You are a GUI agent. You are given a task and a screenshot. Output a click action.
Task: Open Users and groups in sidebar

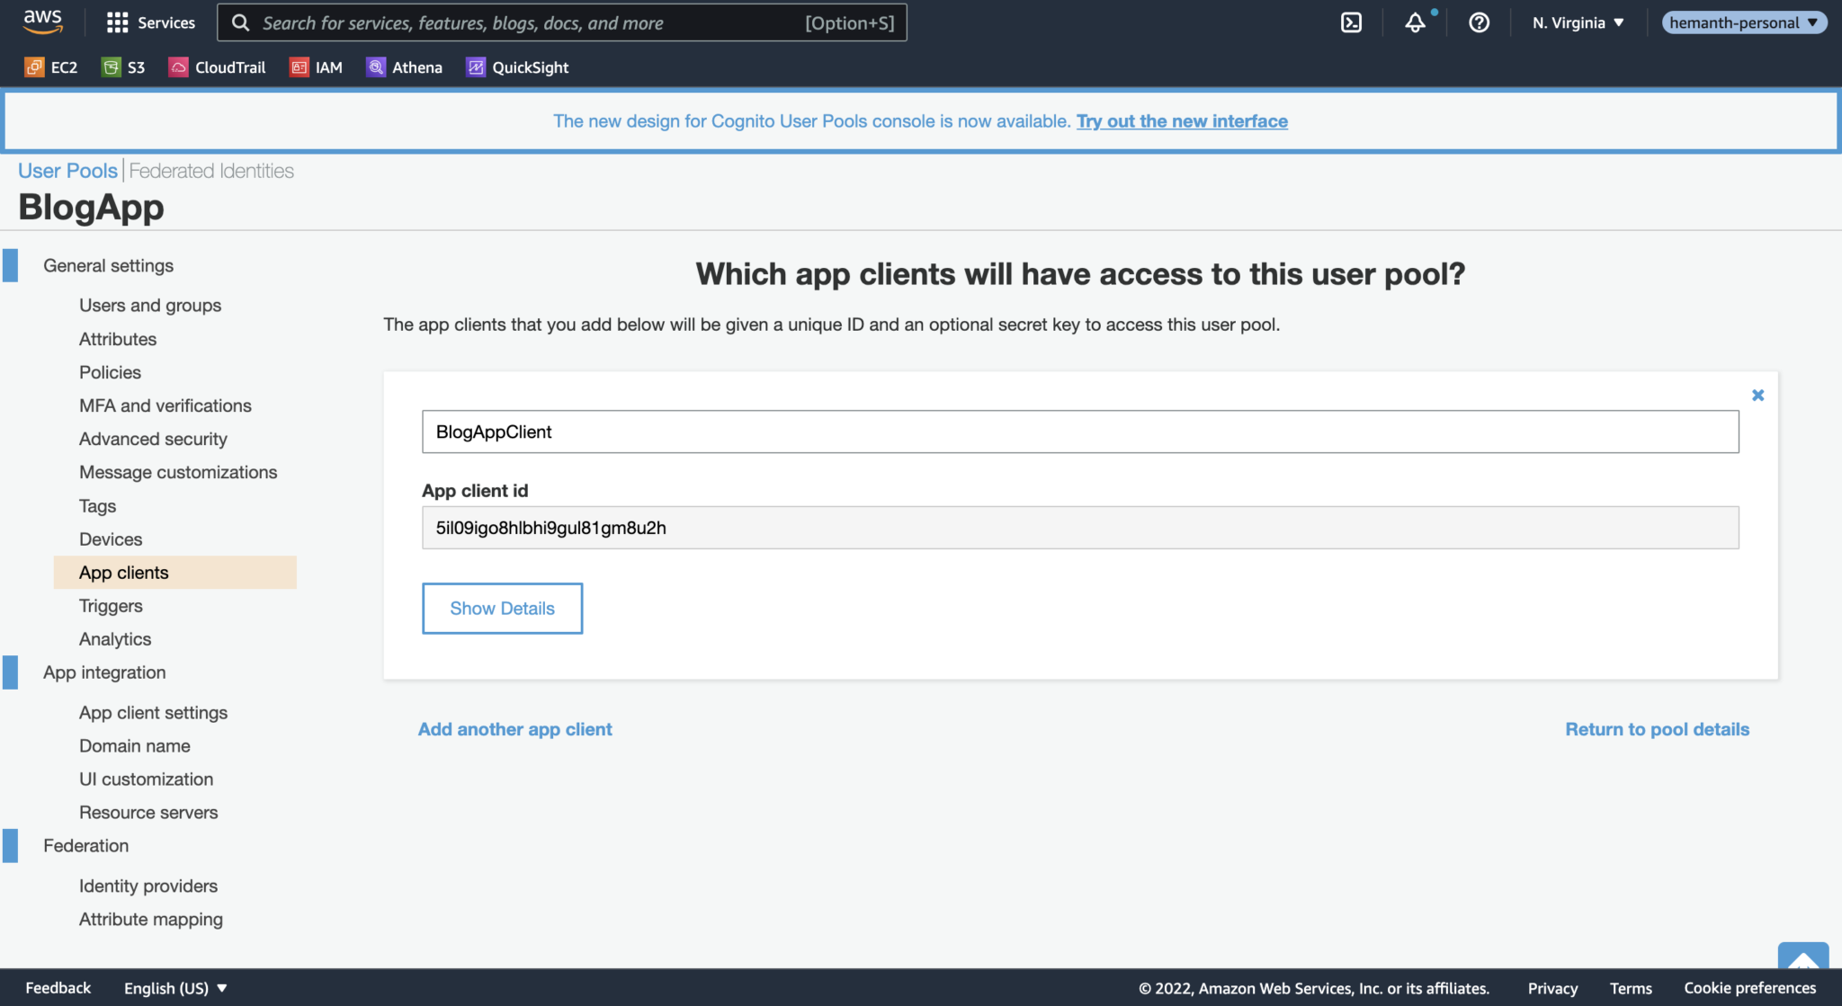tap(150, 306)
